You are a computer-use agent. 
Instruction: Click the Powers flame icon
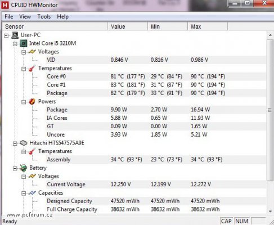click(32, 101)
